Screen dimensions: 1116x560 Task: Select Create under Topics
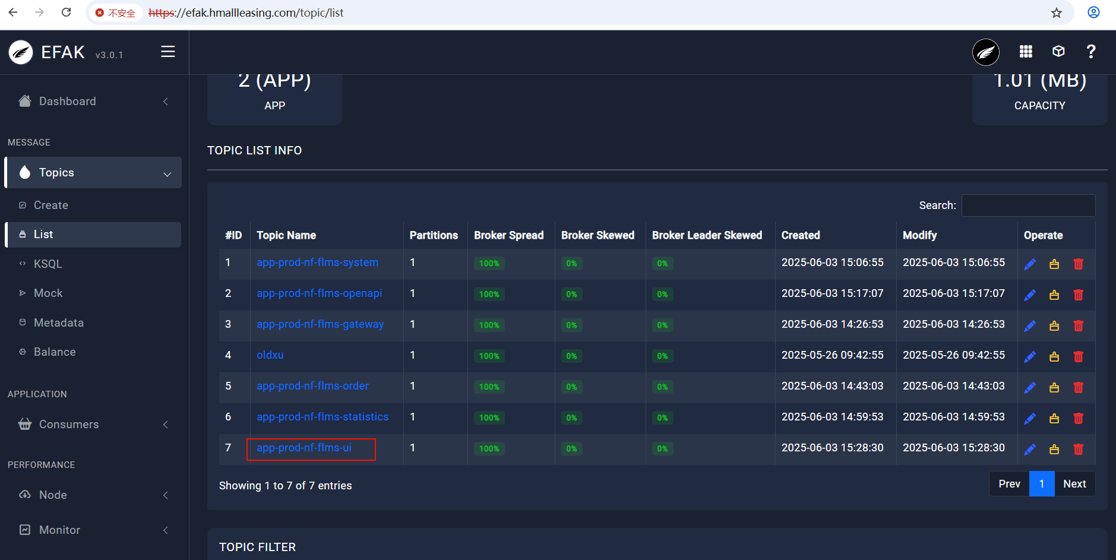point(51,205)
